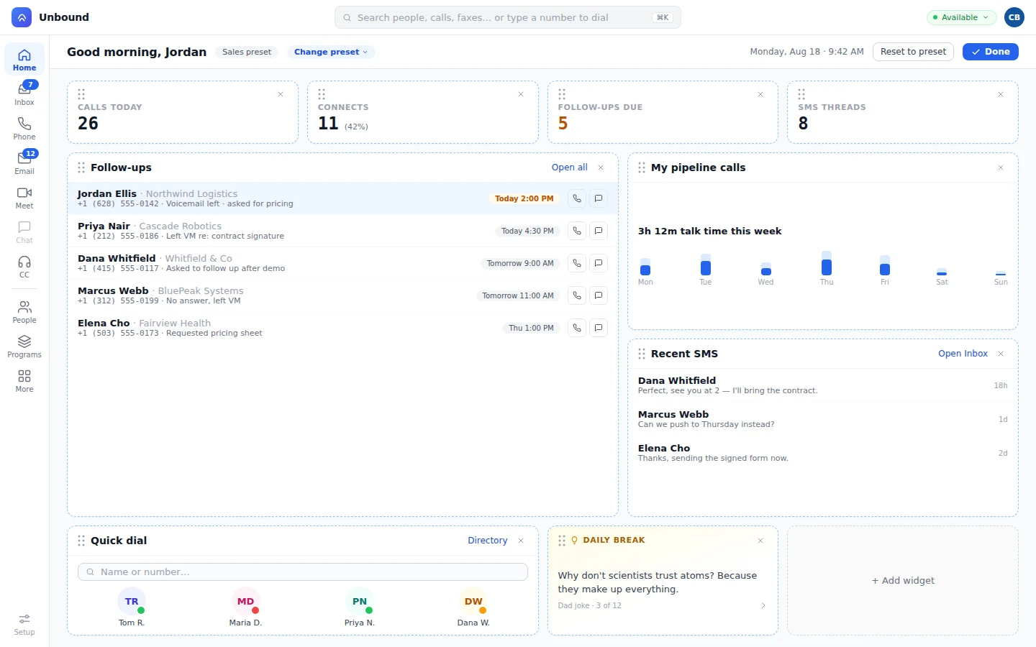The width and height of the screenshot is (1036, 647).
Task: Open Marcus Webb's SMS thread
Action: click(x=823, y=419)
